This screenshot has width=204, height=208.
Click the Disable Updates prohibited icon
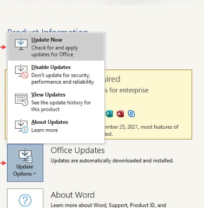click(21, 71)
